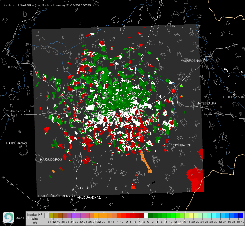Click the TÉGLÁS town label
The image size is (245, 226).
[84, 188]
